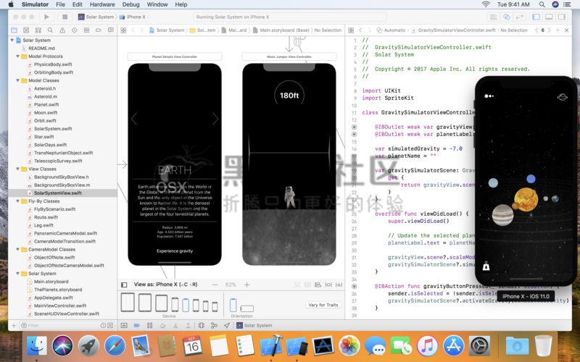Click Vary for Traits button

pyautogui.click(x=323, y=305)
